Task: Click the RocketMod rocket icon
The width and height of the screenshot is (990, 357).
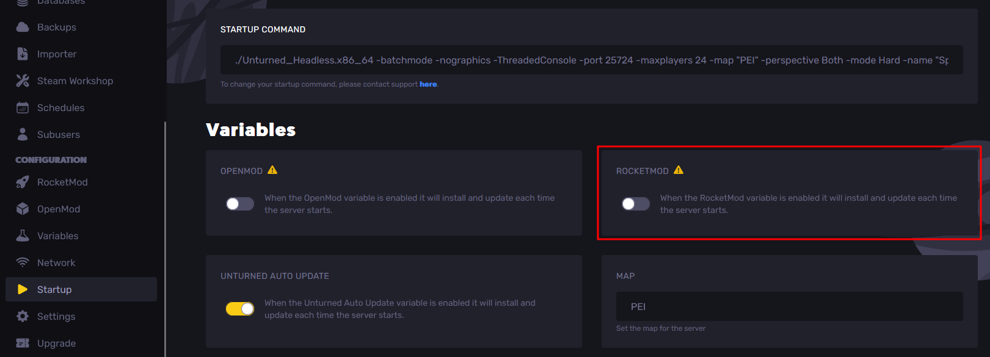Action: pyautogui.click(x=23, y=182)
